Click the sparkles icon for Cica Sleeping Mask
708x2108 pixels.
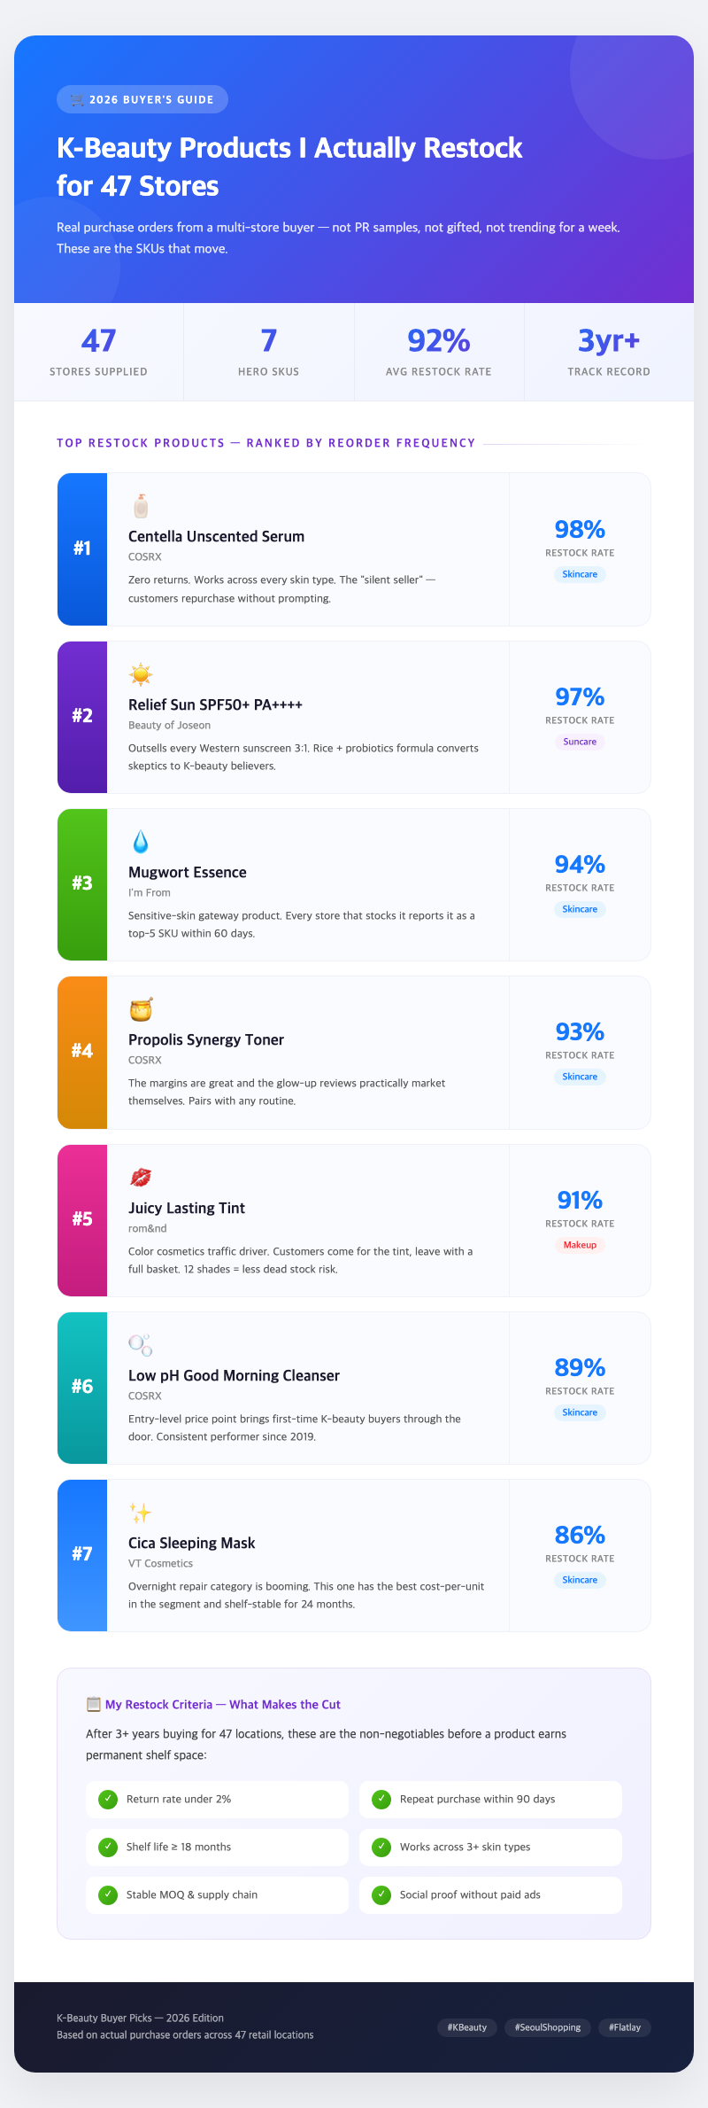(141, 1513)
